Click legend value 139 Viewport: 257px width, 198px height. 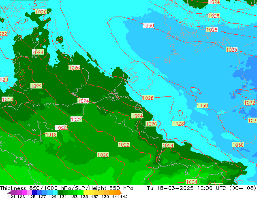[x=105, y=196]
